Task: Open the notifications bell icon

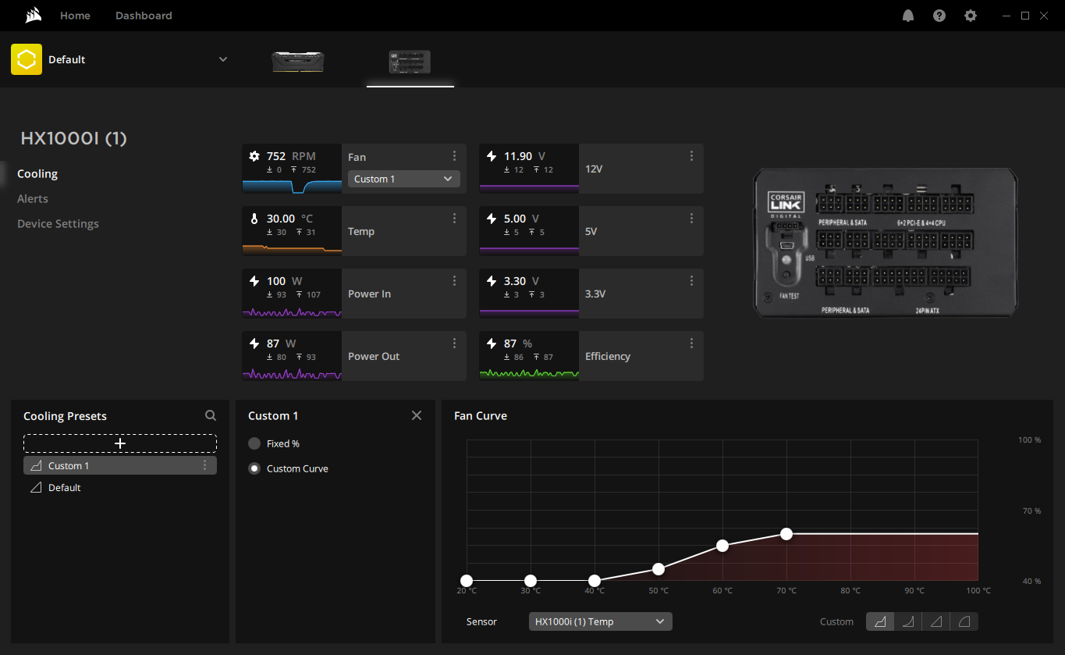Action: tap(908, 16)
